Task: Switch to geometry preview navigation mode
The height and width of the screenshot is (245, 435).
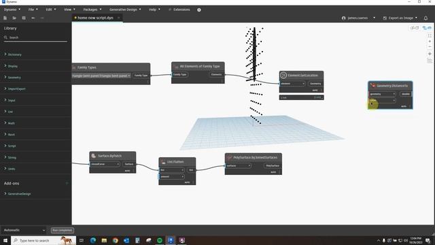Action: coord(415,28)
